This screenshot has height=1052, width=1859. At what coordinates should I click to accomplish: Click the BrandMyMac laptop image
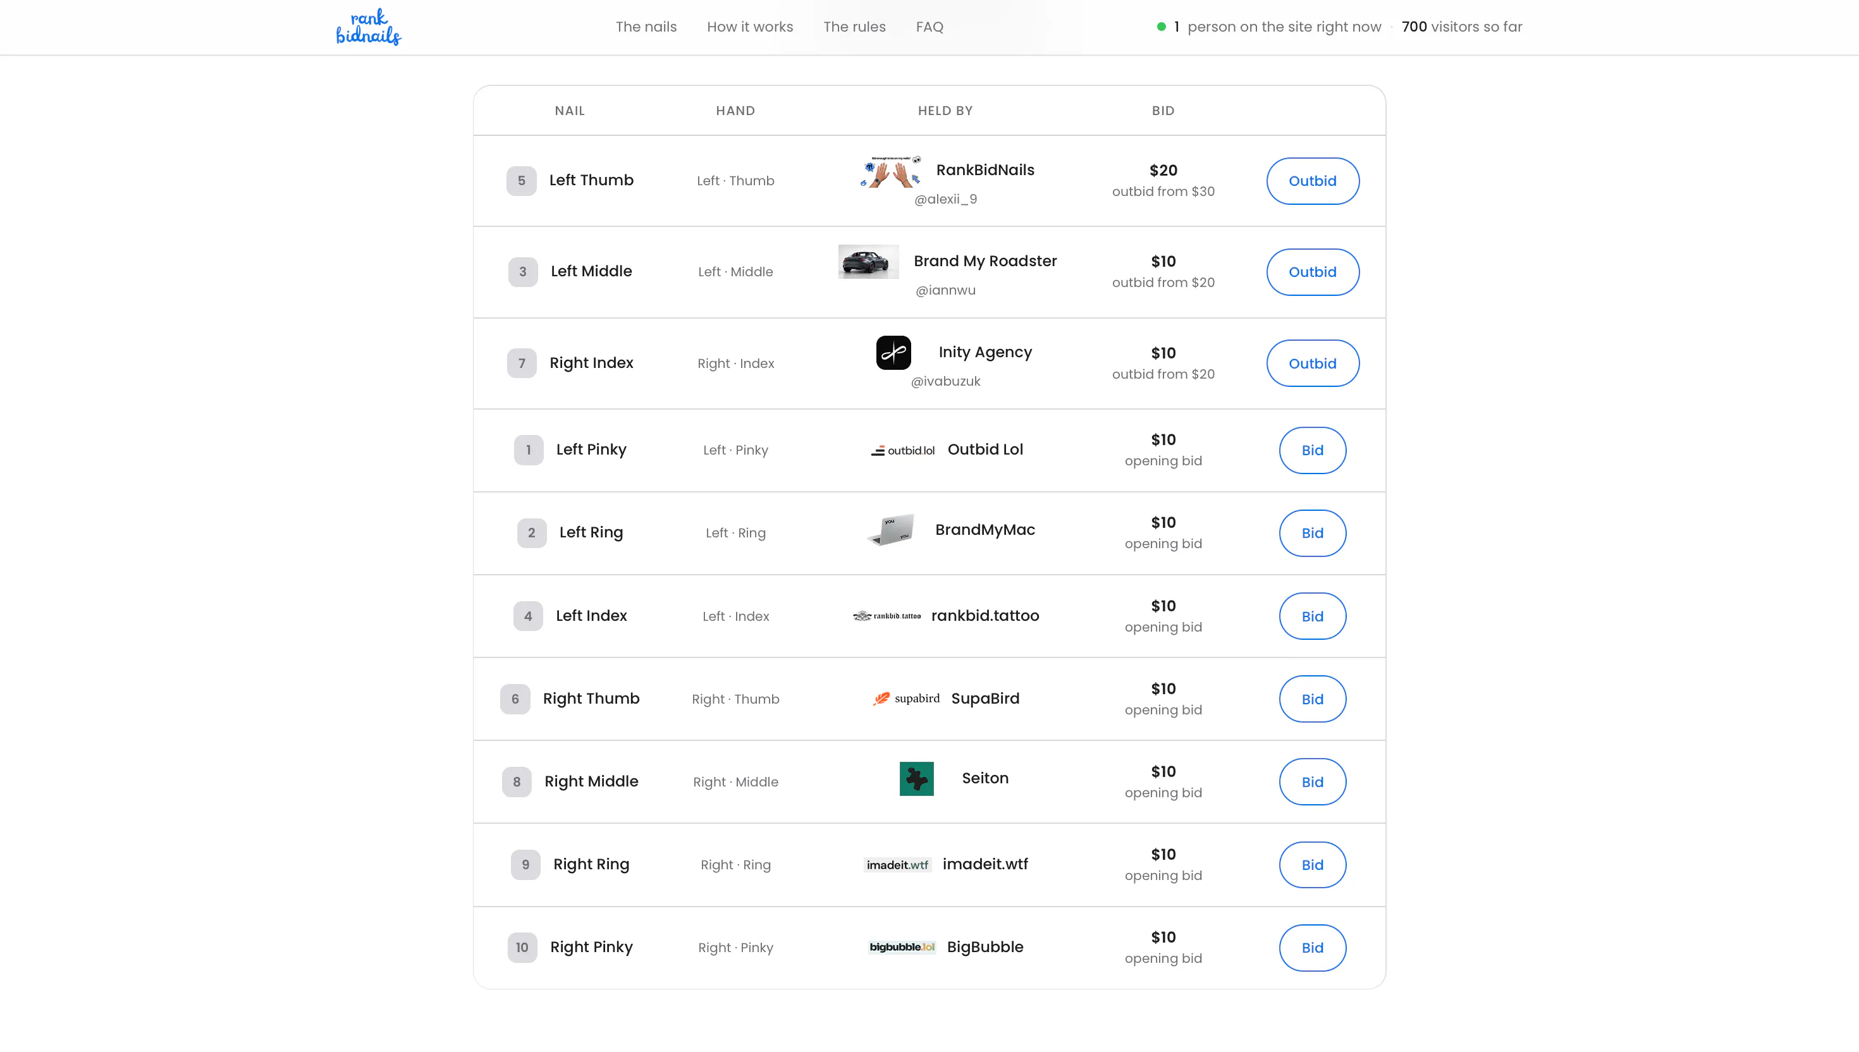pyautogui.click(x=891, y=530)
